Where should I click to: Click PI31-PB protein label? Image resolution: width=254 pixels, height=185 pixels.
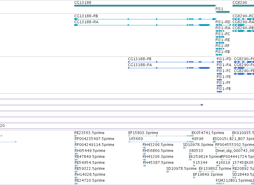coord(224,89)
